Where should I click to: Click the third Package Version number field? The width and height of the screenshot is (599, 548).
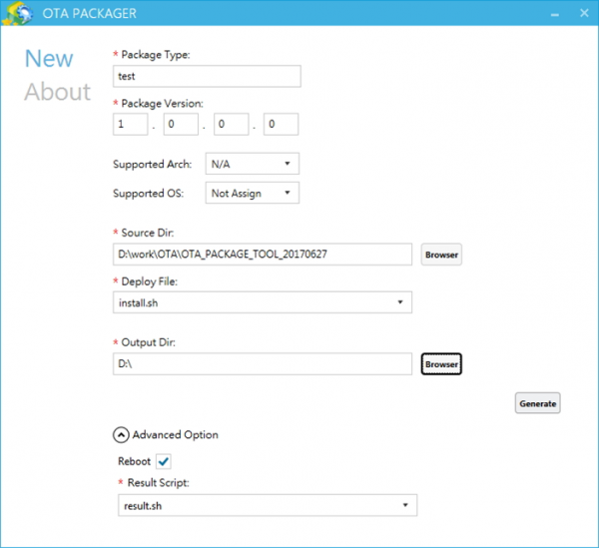[x=231, y=125]
